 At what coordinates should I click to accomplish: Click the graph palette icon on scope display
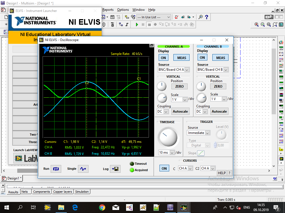click(x=152, y=46)
